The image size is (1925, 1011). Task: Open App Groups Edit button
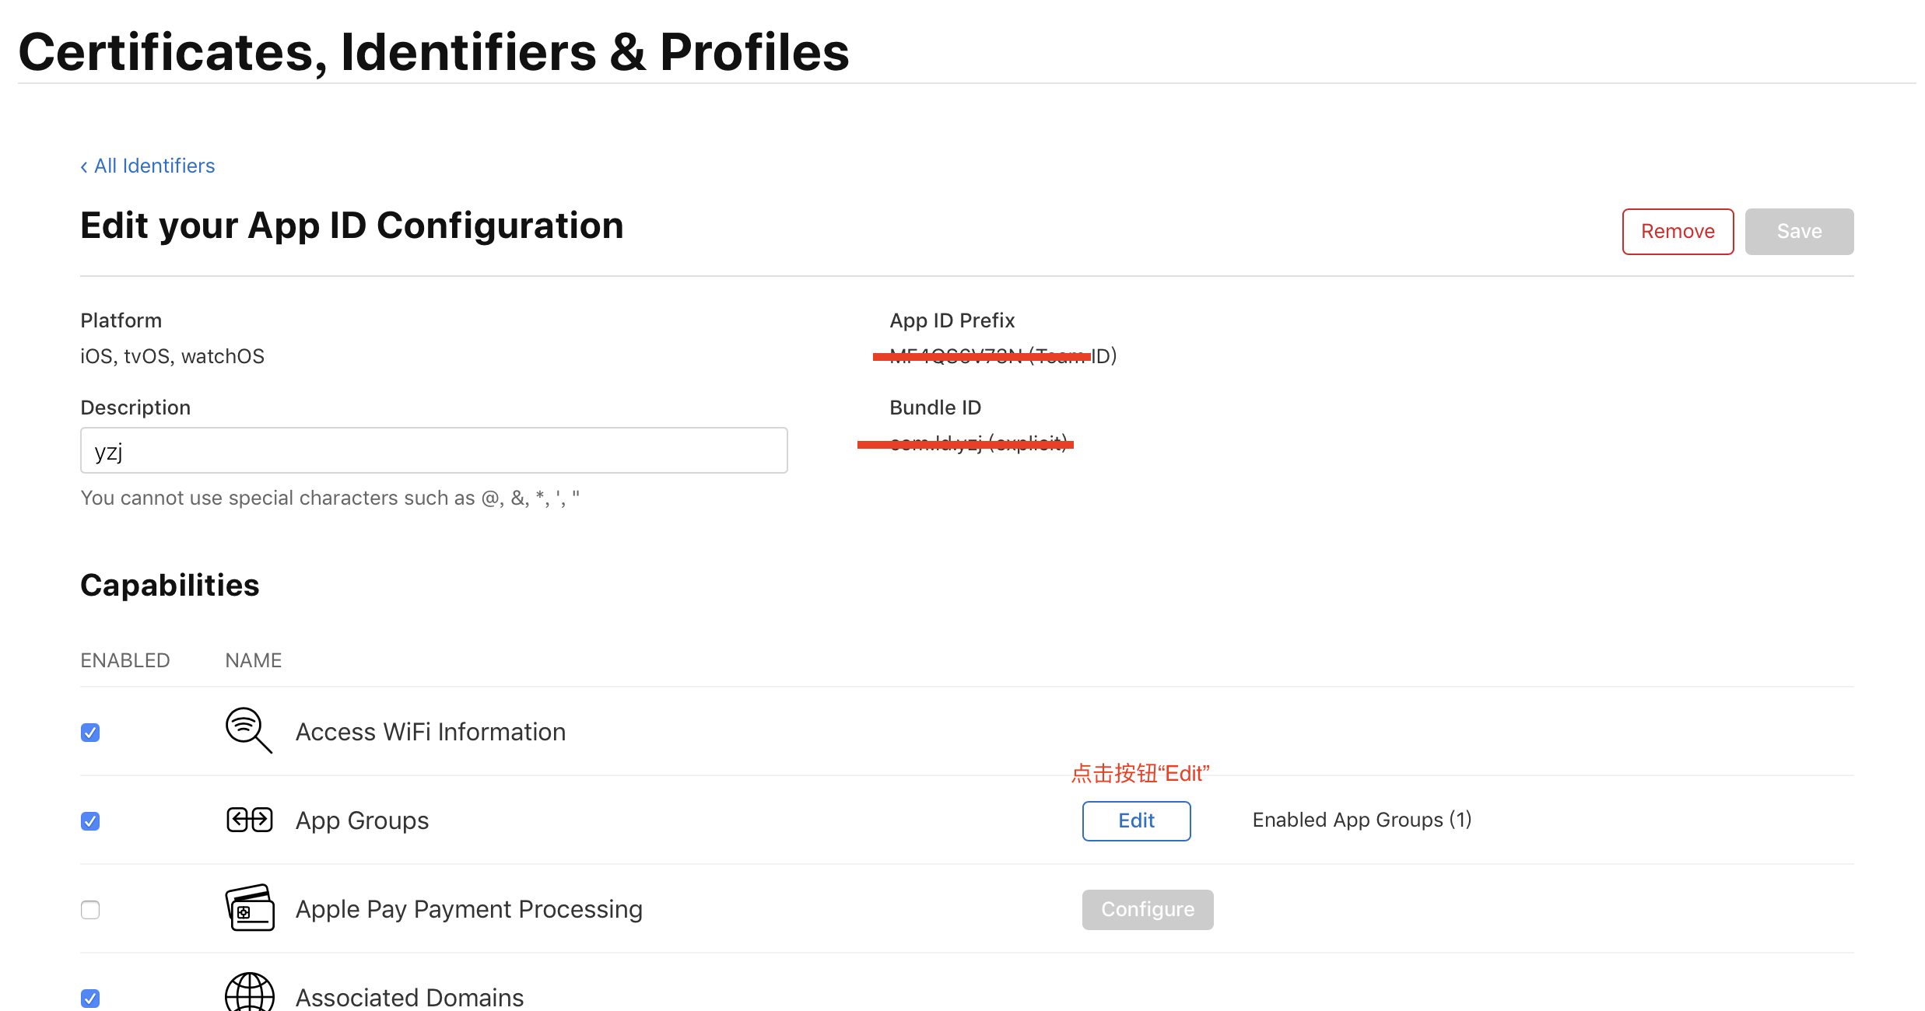click(x=1136, y=821)
